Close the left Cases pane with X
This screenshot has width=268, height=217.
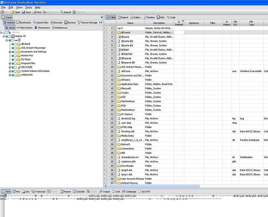coord(102,17)
